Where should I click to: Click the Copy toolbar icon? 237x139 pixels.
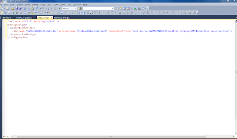point(29,9)
